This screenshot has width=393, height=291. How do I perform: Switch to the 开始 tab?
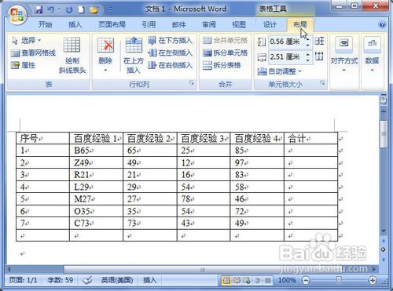[45, 24]
